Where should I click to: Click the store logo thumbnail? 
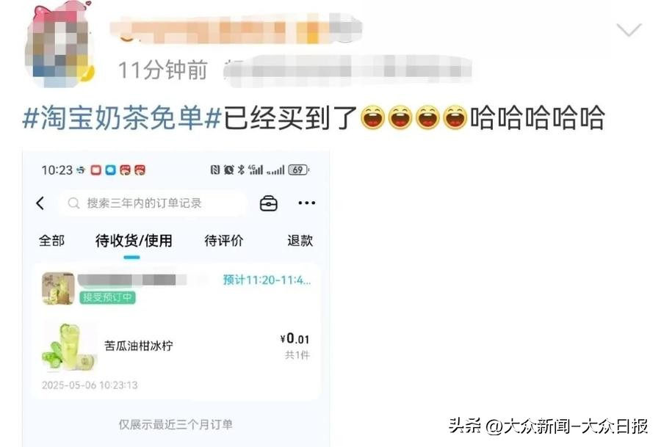[x=58, y=288]
